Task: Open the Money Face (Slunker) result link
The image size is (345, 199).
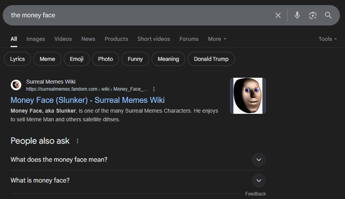Action: [x=88, y=100]
